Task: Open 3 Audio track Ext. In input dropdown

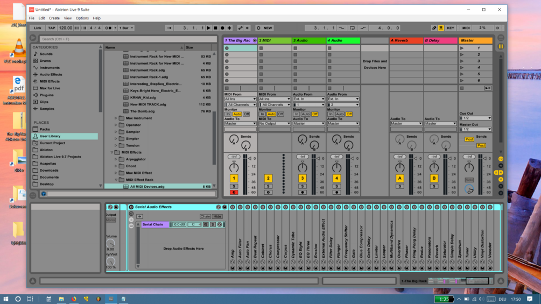Action: coord(308,99)
